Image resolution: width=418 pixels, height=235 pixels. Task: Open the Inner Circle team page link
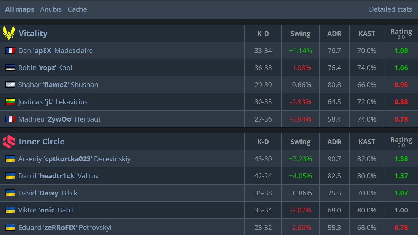pos(42,142)
